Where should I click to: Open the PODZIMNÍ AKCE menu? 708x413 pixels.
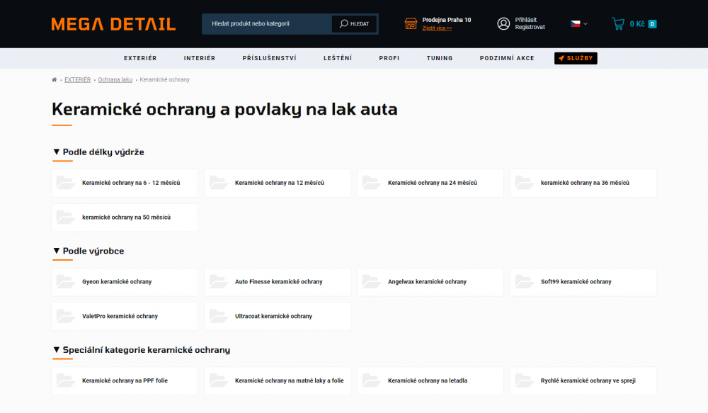point(507,58)
